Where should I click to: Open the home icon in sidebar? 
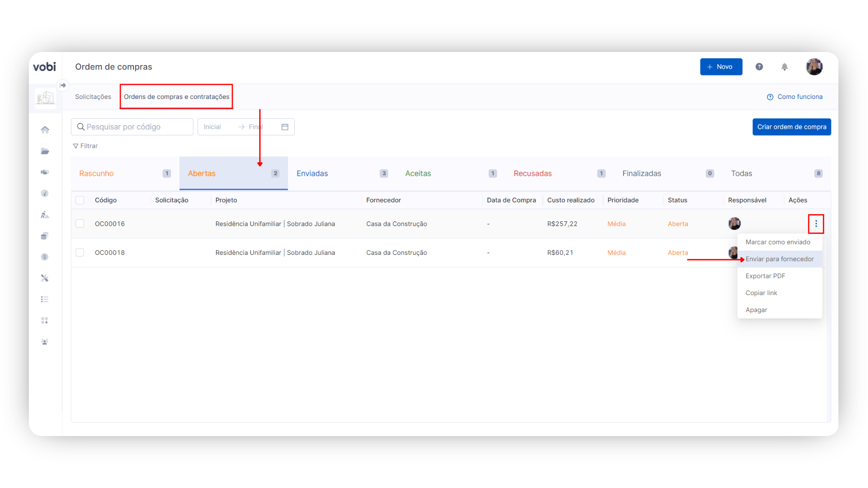[45, 130]
